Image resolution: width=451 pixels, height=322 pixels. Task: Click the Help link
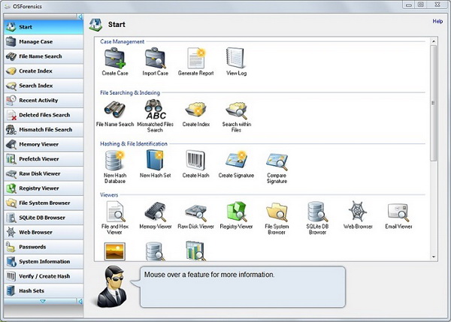tap(437, 22)
